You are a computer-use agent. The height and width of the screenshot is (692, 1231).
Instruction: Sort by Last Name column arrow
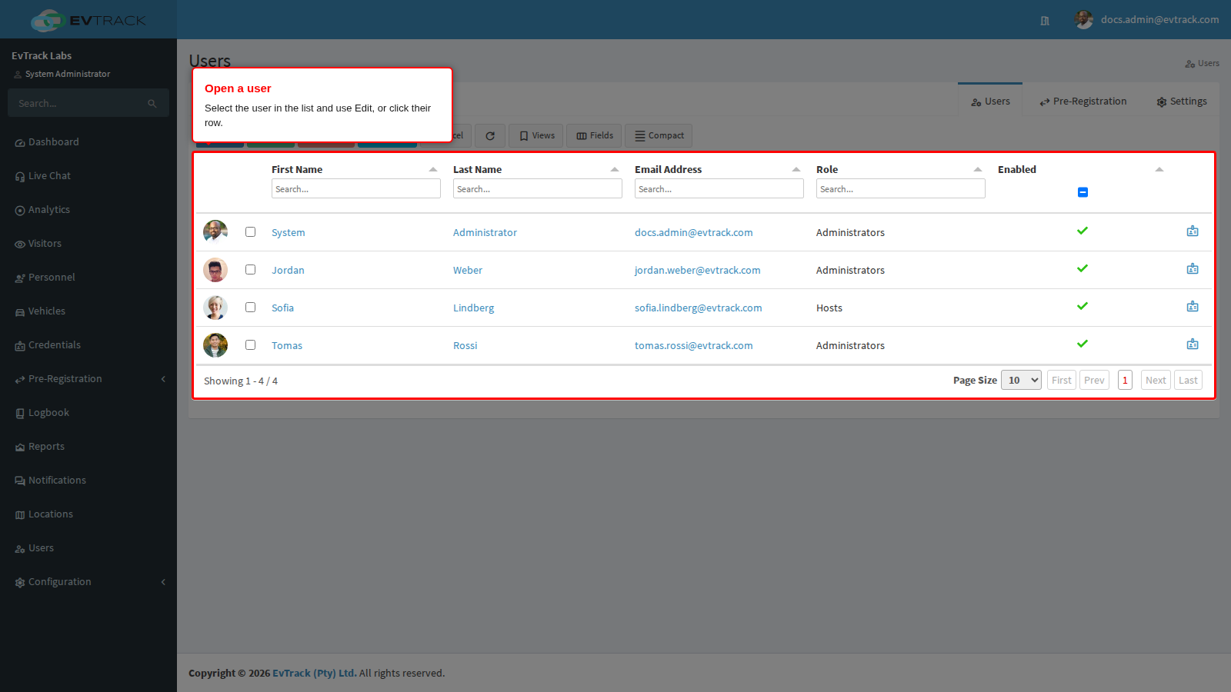tap(615, 169)
